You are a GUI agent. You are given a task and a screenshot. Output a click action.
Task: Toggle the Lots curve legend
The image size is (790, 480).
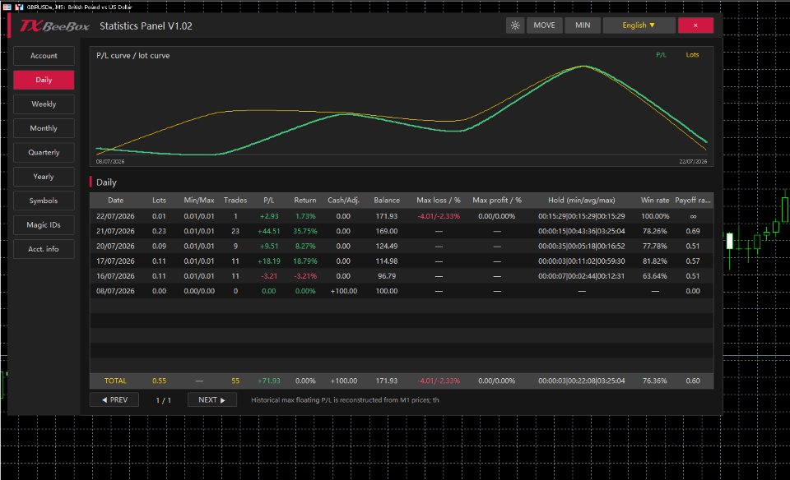pos(692,55)
